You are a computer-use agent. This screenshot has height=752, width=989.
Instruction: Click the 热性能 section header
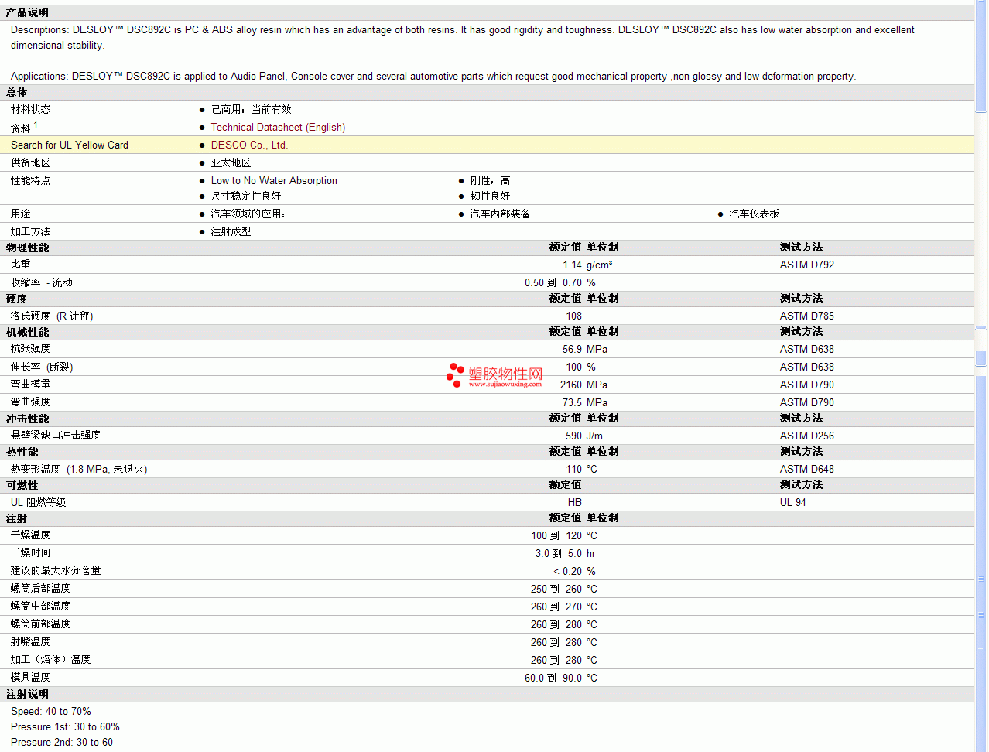point(22,453)
